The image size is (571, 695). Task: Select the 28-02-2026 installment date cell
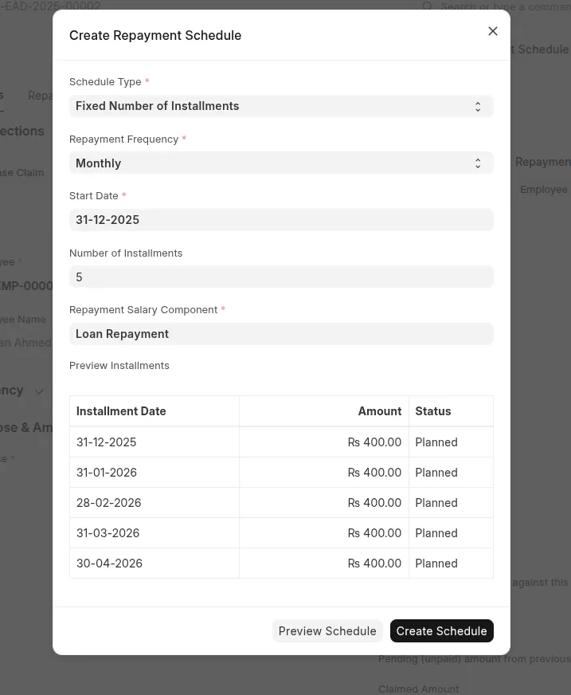tap(109, 503)
